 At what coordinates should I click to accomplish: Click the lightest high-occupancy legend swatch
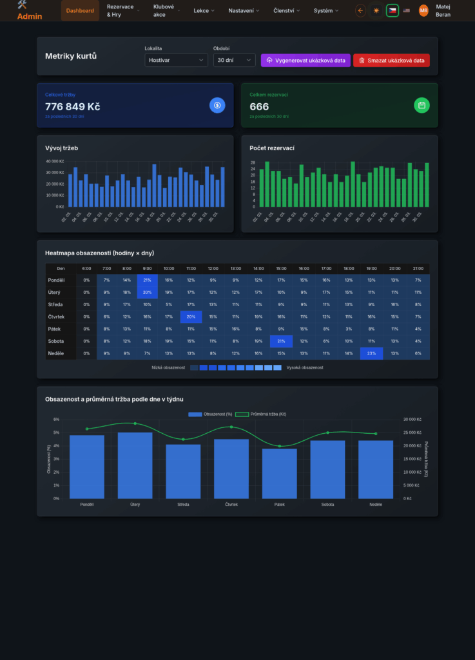tap(277, 367)
